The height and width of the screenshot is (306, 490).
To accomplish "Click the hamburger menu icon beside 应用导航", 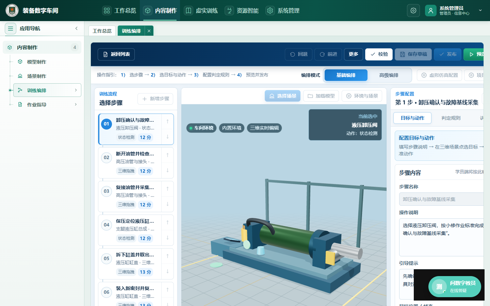I will pos(11,29).
